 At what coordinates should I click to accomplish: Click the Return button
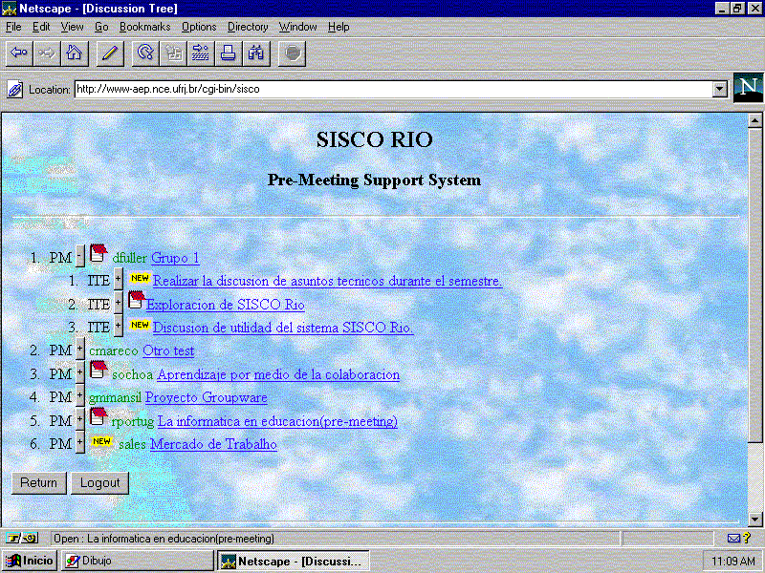[39, 483]
